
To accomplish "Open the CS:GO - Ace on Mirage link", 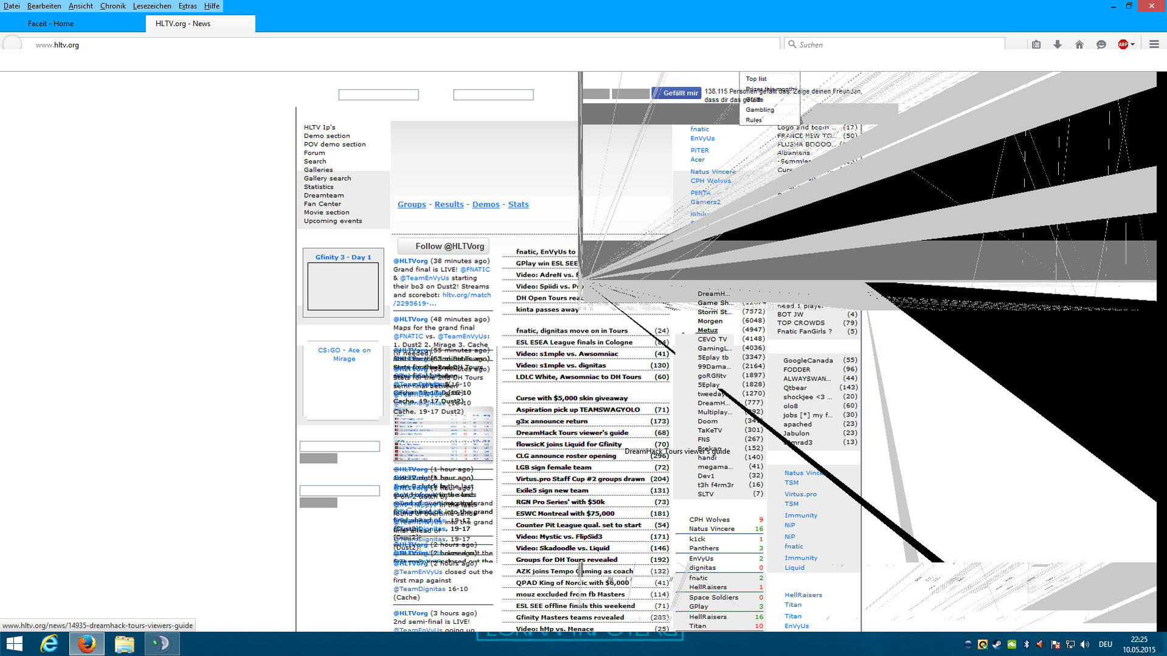I will pos(344,354).
